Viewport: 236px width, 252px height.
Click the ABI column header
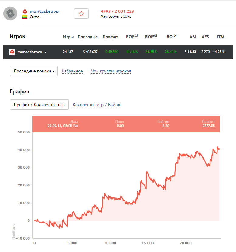(193, 37)
